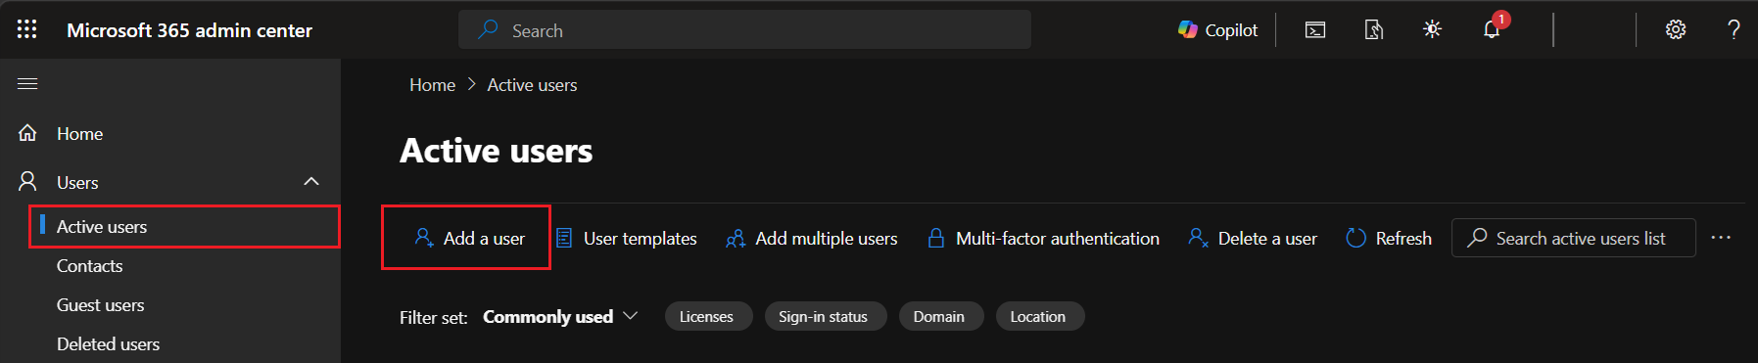Select Guest users in sidebar
This screenshot has height=363, width=1758.
100,305
